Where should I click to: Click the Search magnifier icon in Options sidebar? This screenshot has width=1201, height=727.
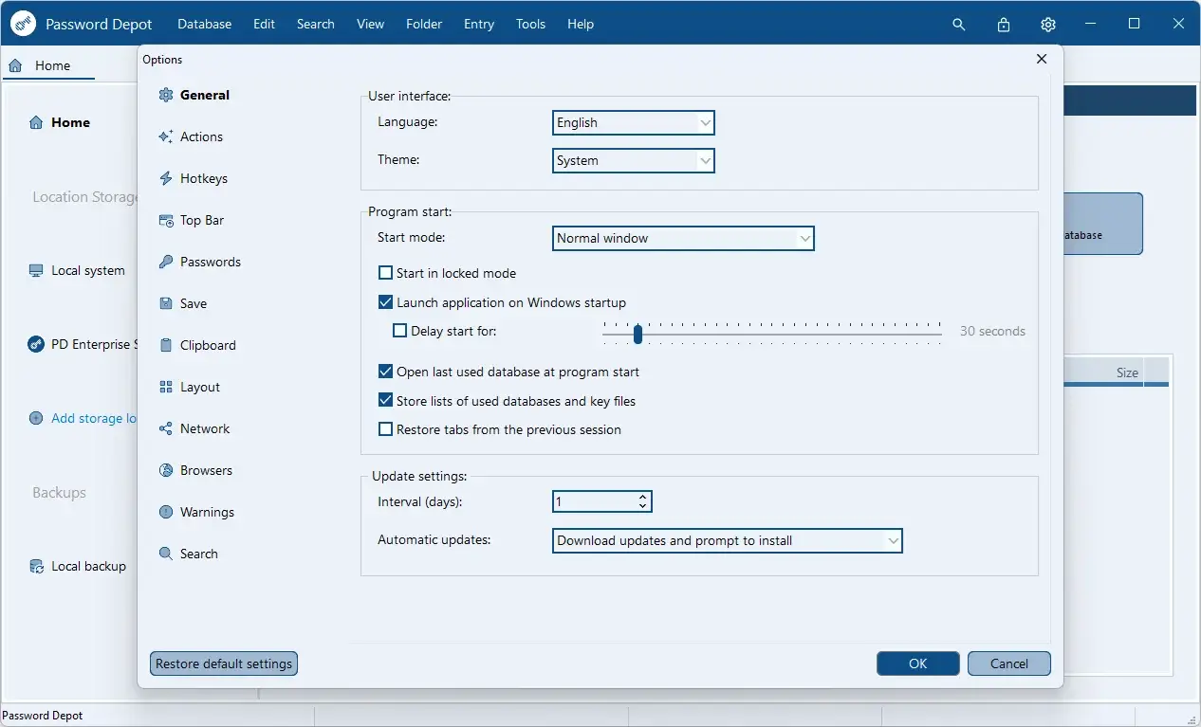point(166,554)
